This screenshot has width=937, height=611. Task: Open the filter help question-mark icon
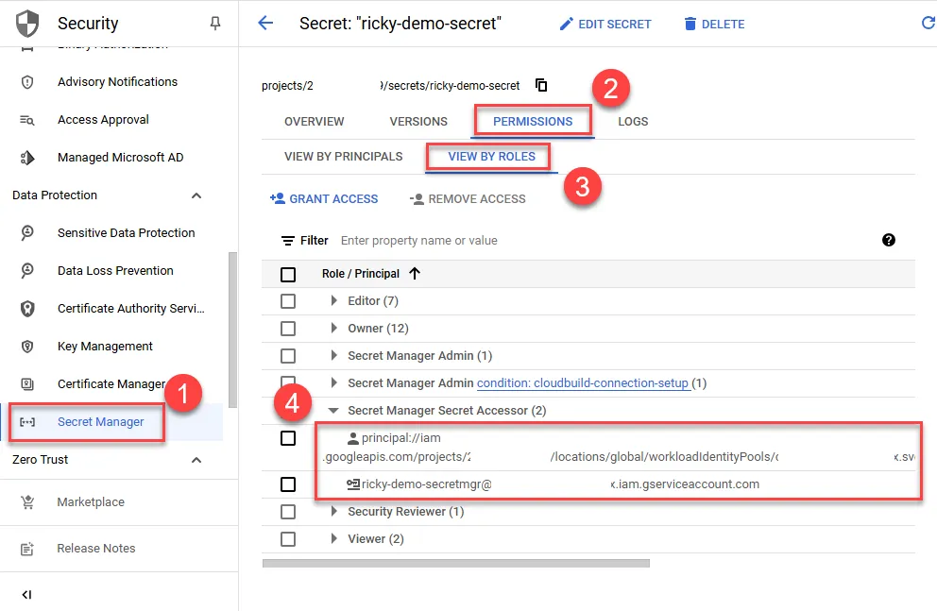[889, 240]
